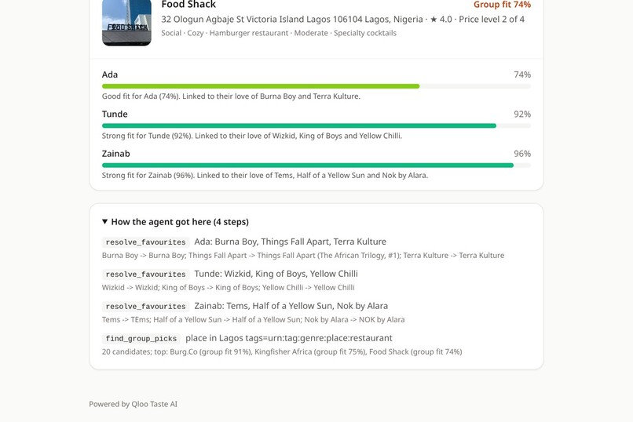Click the 96% value beside Zainab
The width and height of the screenshot is (633, 422).
click(x=522, y=154)
